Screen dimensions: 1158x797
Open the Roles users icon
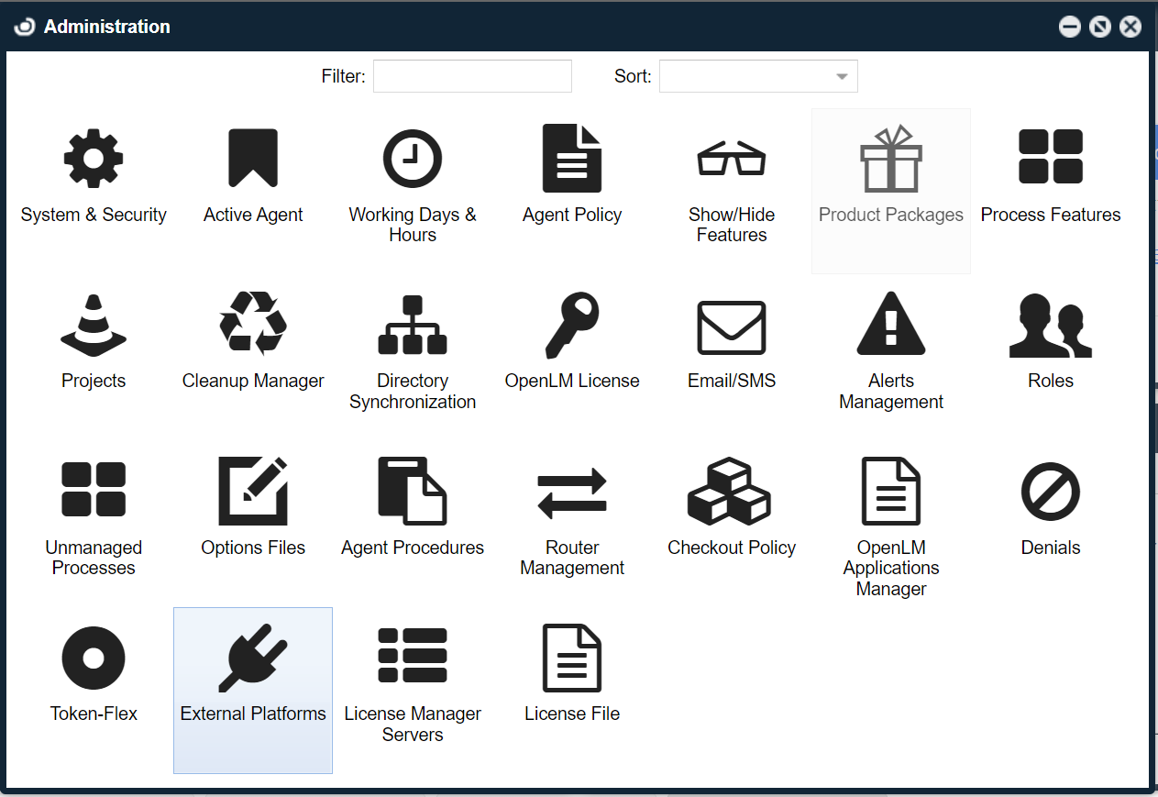1050,327
